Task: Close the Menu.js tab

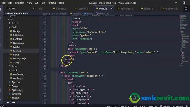Action: click(x=112, y=9)
